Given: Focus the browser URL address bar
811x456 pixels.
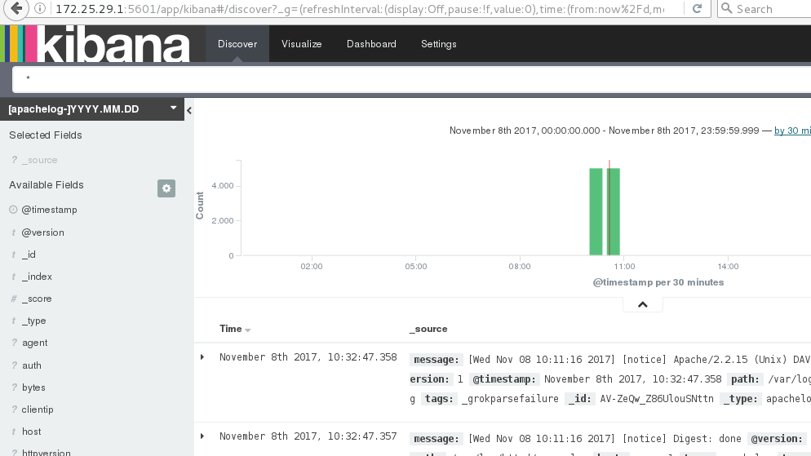Looking at the screenshot, I should (360, 9).
